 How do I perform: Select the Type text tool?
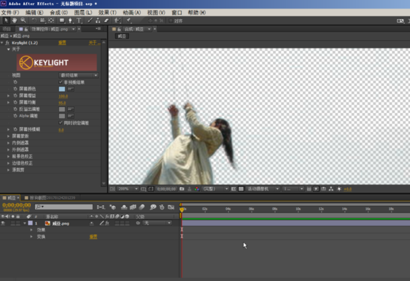tap(79, 20)
